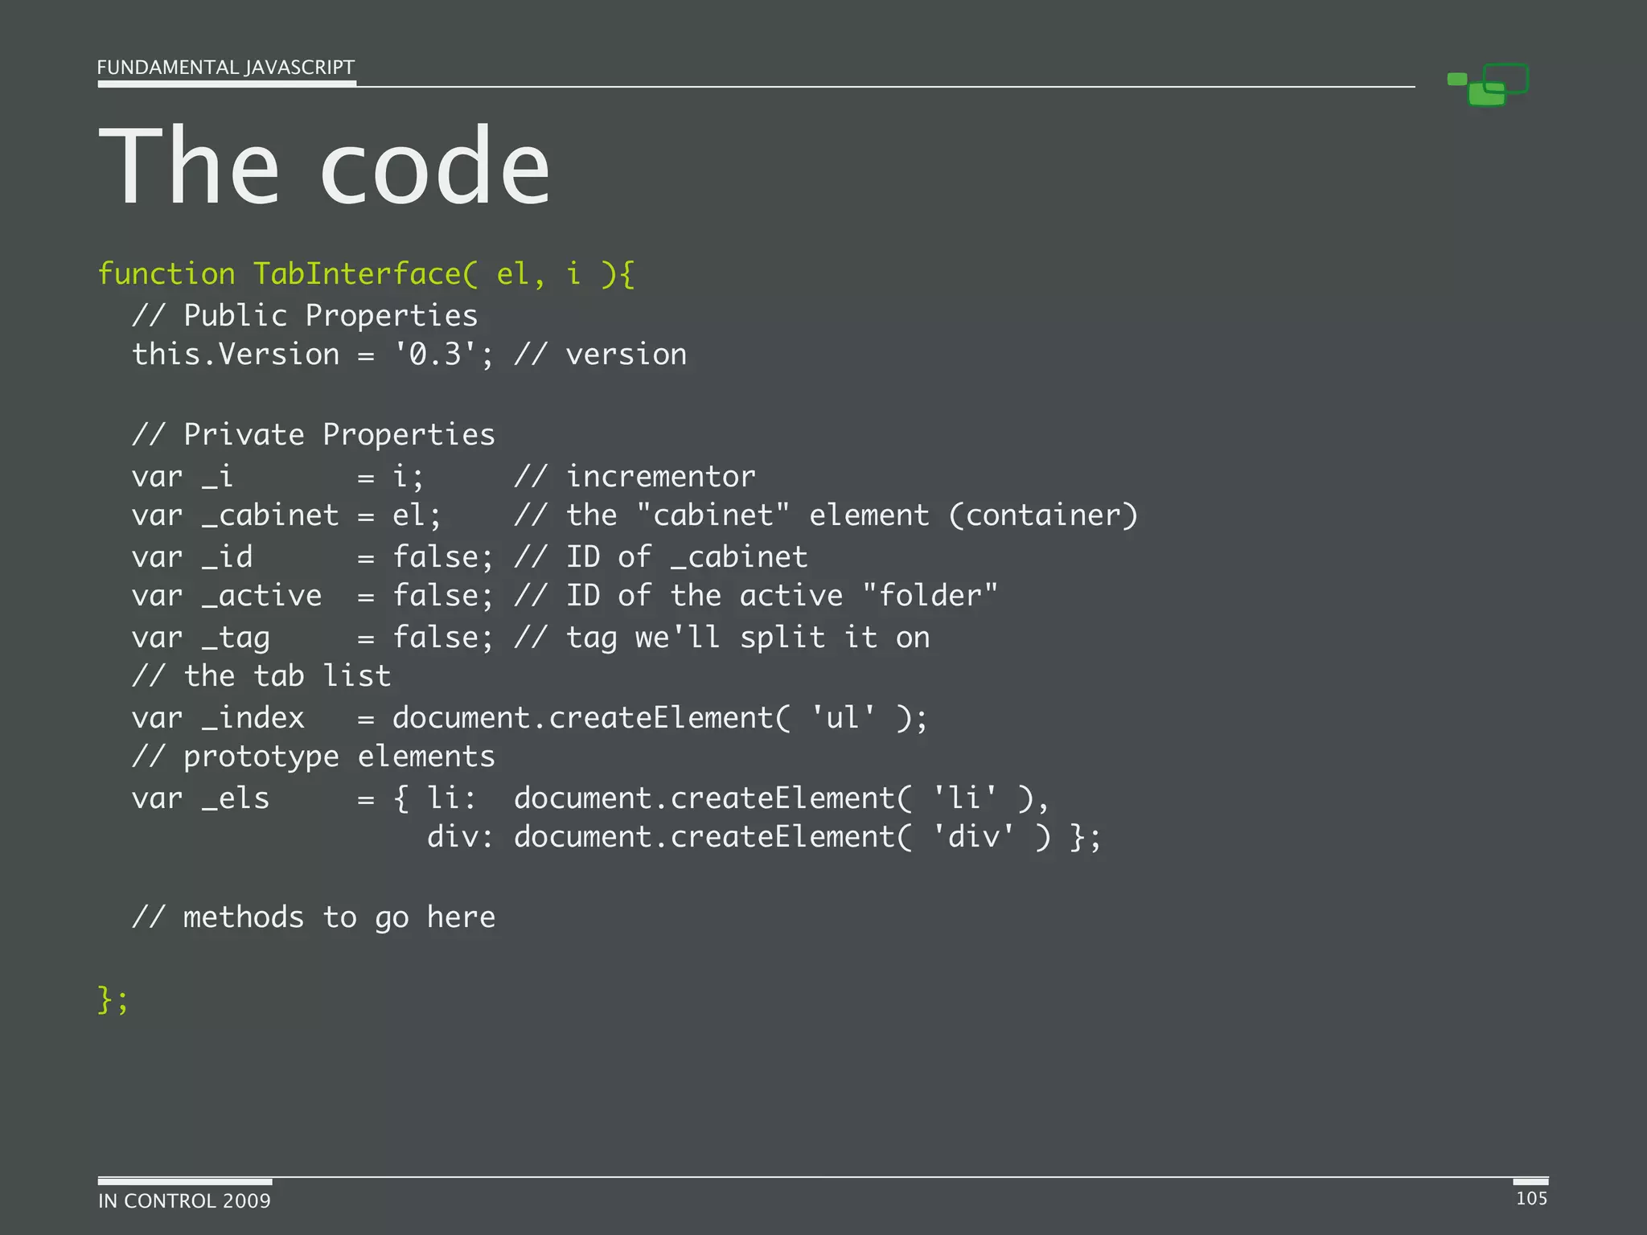
Task: Click the this.Version assignment line
Action: pyautogui.click(x=314, y=355)
